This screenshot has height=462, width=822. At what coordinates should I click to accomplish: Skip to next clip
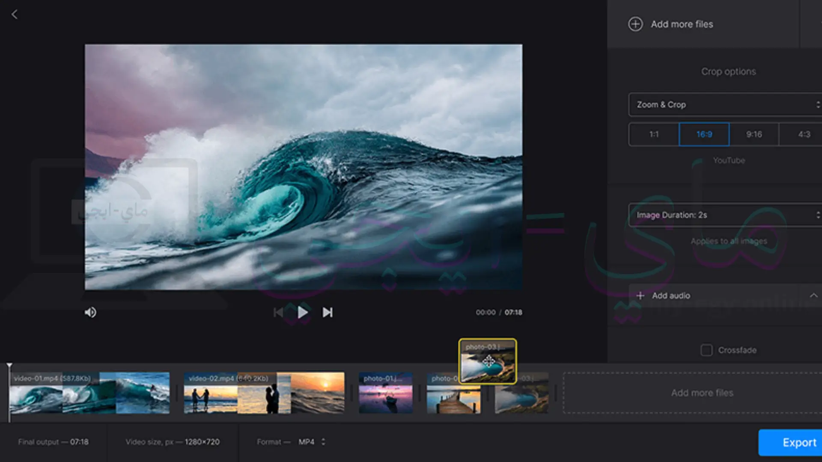coord(328,313)
